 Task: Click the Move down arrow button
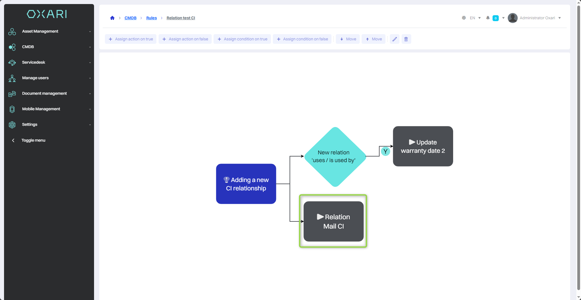[x=348, y=39]
